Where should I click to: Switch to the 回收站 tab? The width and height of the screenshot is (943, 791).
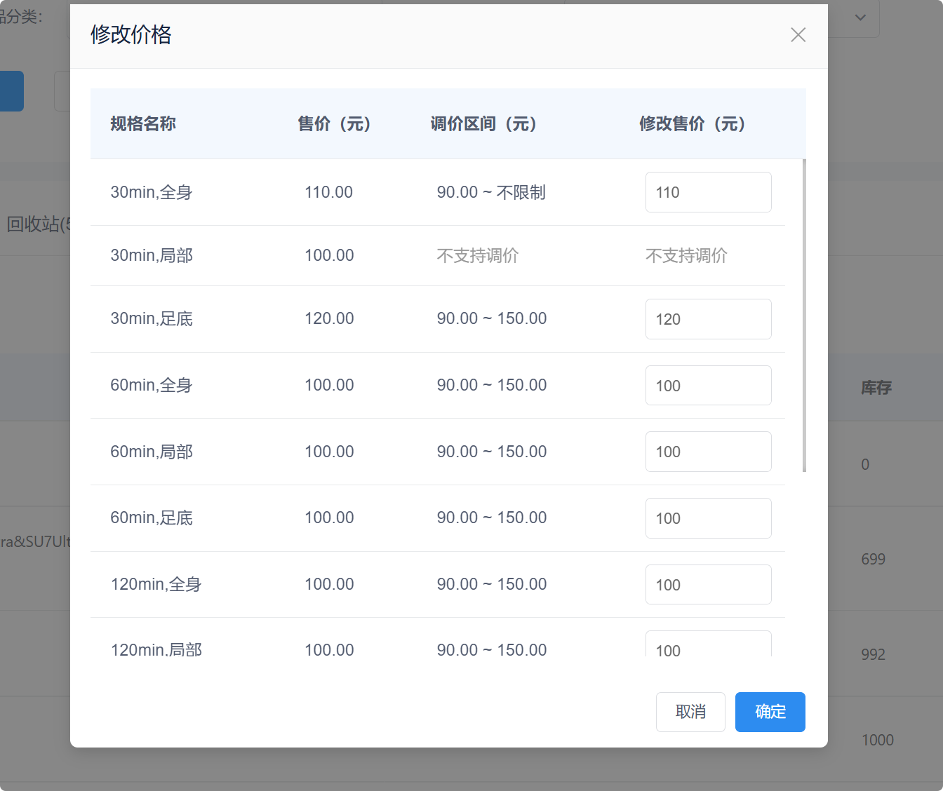point(35,224)
